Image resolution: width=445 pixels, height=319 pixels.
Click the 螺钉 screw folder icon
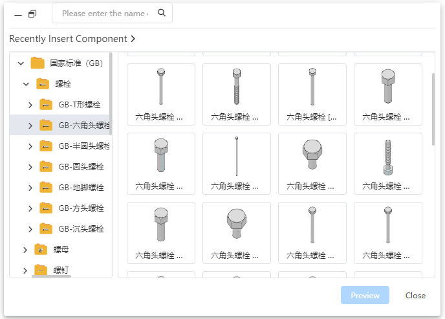(x=41, y=270)
